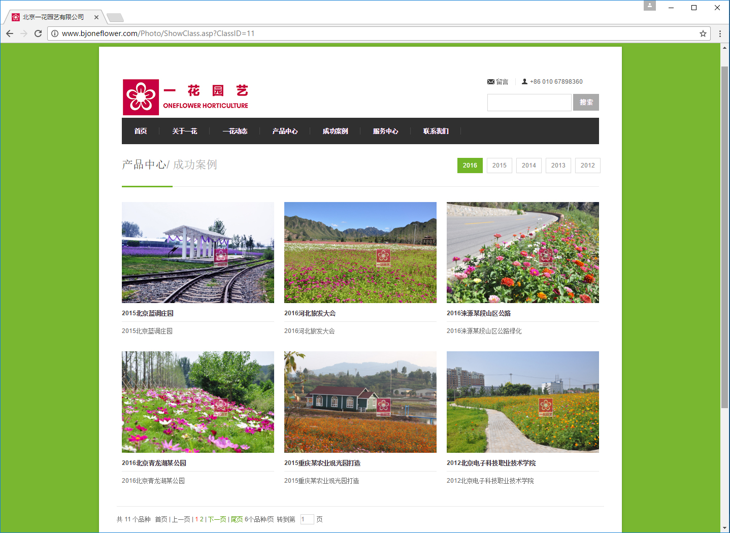This screenshot has height=533, width=730.
Task: Open the 2016河北旅发大会 title link
Action: coord(310,313)
